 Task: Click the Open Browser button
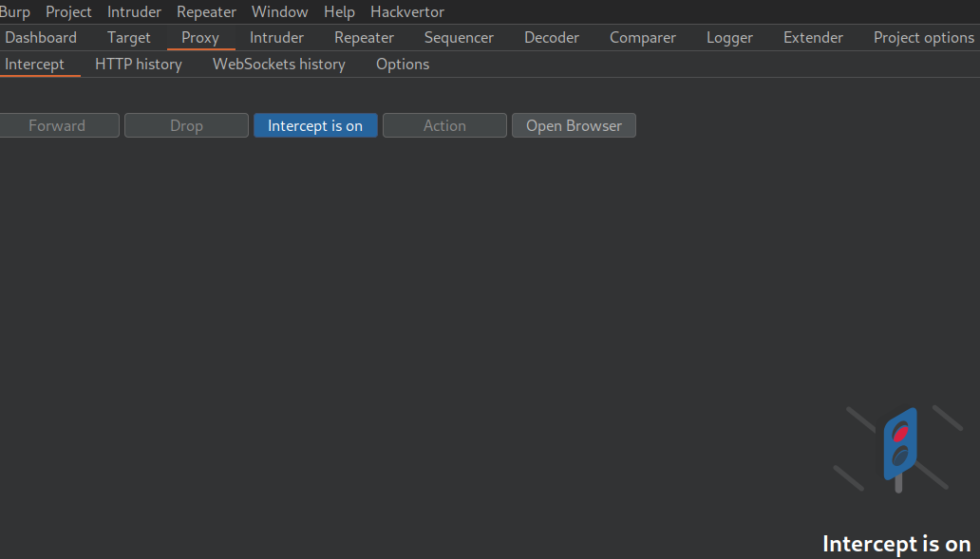[x=574, y=125]
